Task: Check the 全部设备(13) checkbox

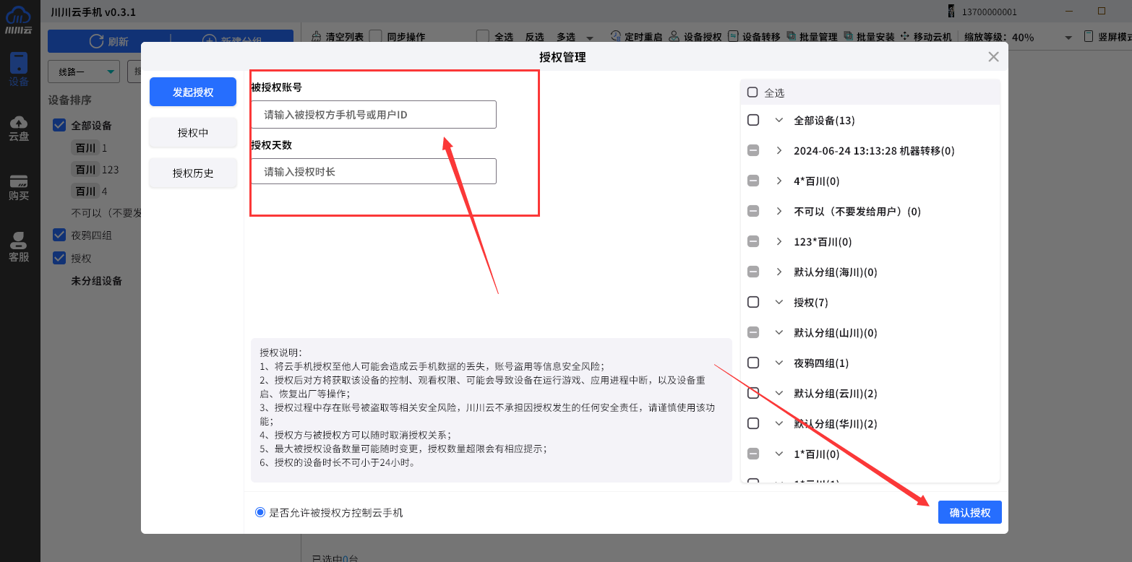Action: (752, 120)
